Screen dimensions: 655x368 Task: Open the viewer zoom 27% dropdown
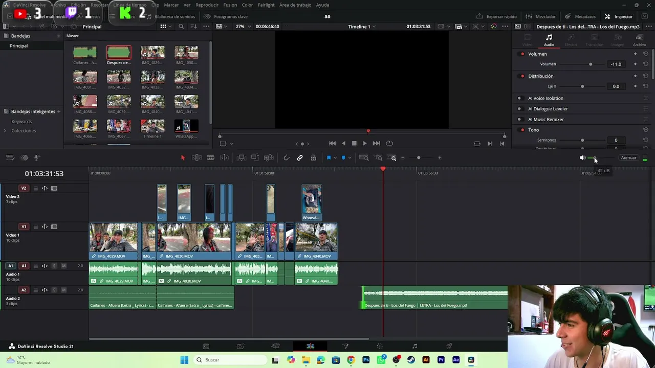click(x=243, y=27)
